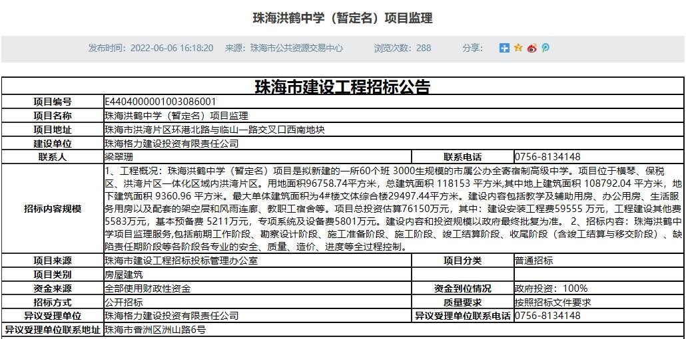This screenshot has width=686, height=339.
Task: Click the 房屋建筑 project category value
Action: (123, 275)
